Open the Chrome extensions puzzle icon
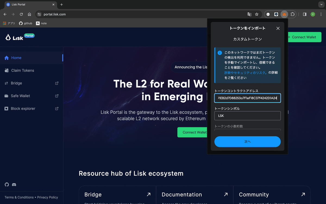326x204 pixels. click(292, 14)
